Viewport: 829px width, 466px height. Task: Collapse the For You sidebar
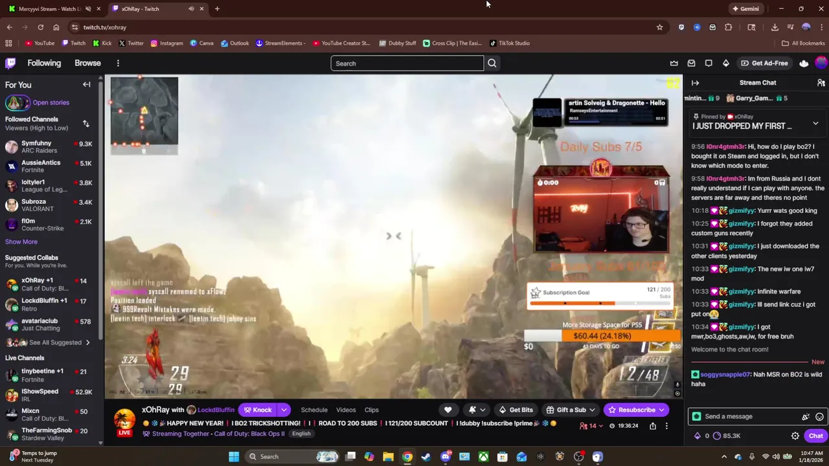click(86, 85)
